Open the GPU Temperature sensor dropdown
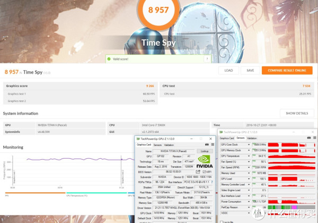 249,156
